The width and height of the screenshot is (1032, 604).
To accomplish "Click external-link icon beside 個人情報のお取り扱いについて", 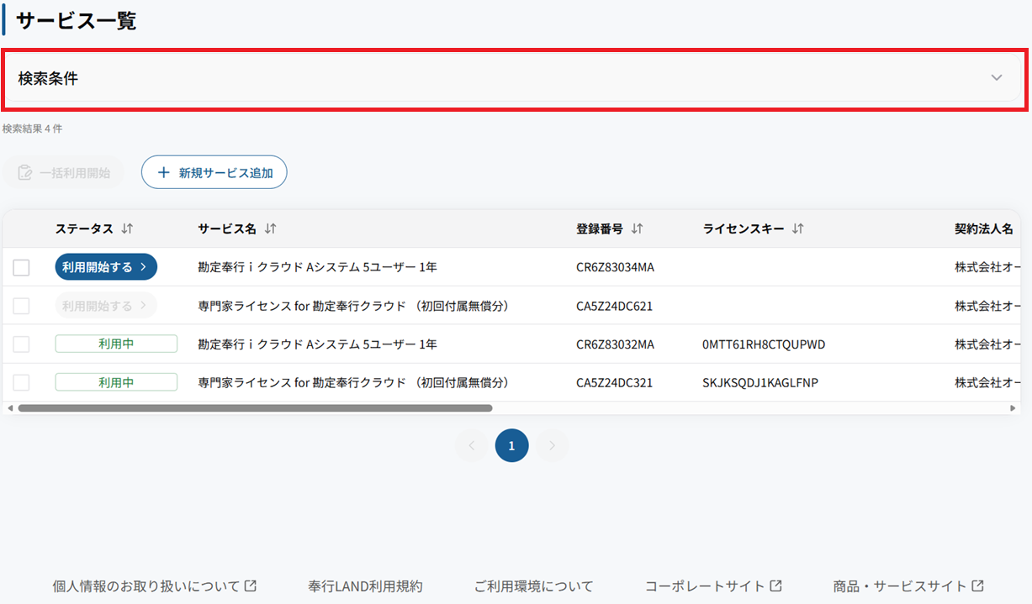I will coord(250,586).
